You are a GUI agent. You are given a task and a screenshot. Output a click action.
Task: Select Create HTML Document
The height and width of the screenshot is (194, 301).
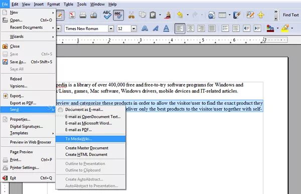pyautogui.click(x=91, y=154)
